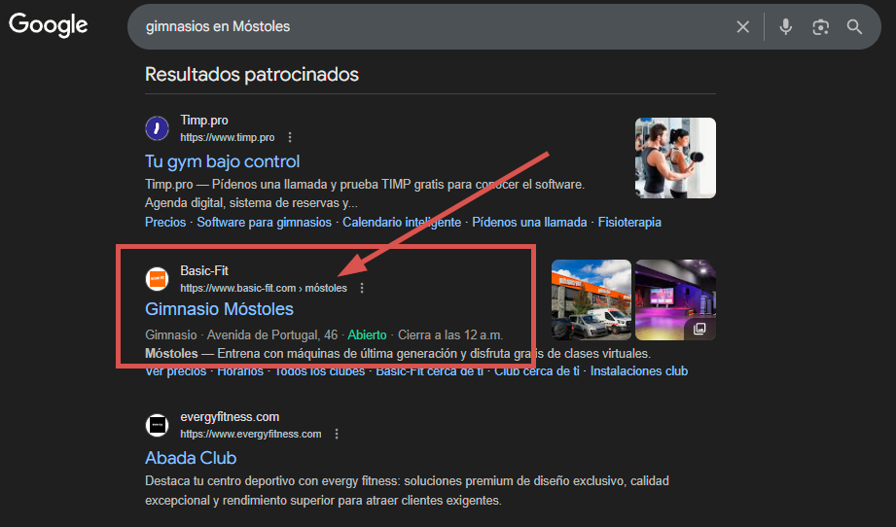Click the https://www.timp.pro URL text
The image size is (896, 527).
click(228, 137)
